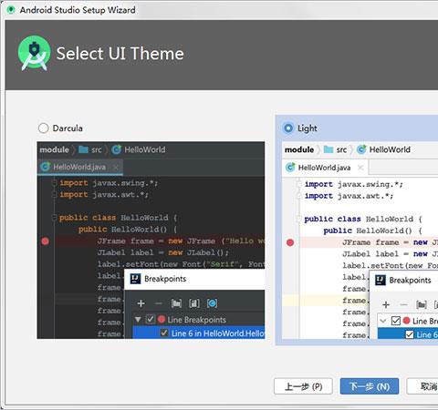438x410 pixels.
Task: Click module breadcrumb in Light preview
Action: 299,149
